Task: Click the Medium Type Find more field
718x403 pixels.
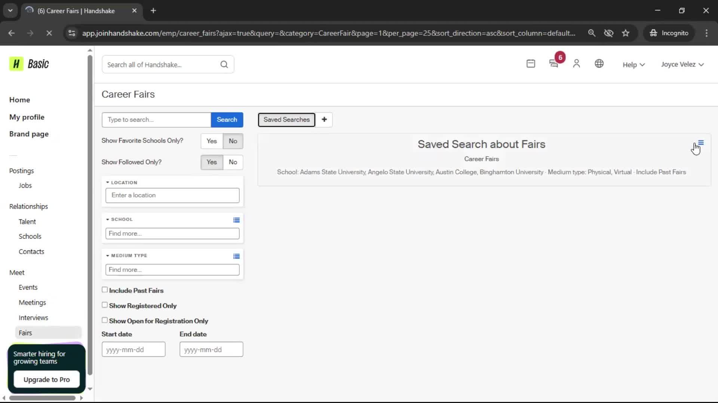Action: click(172, 270)
